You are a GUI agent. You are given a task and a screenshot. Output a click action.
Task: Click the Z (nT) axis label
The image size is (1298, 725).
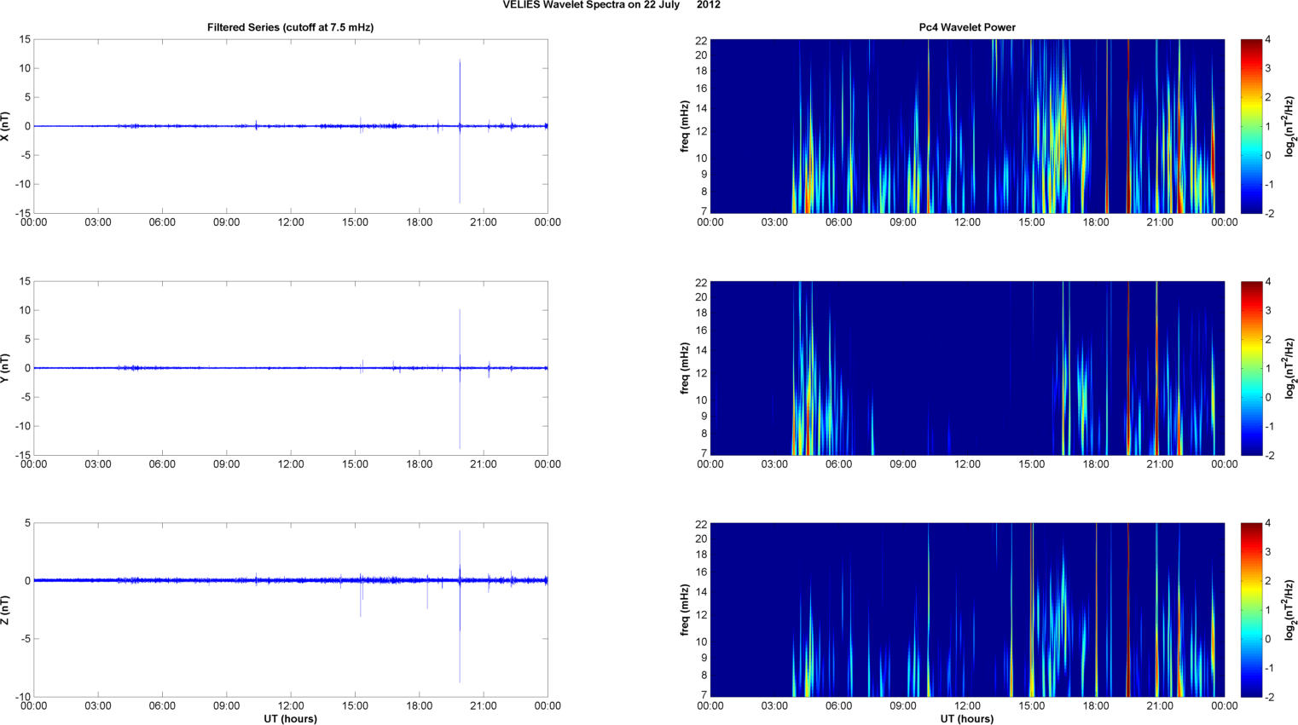click(x=5, y=610)
